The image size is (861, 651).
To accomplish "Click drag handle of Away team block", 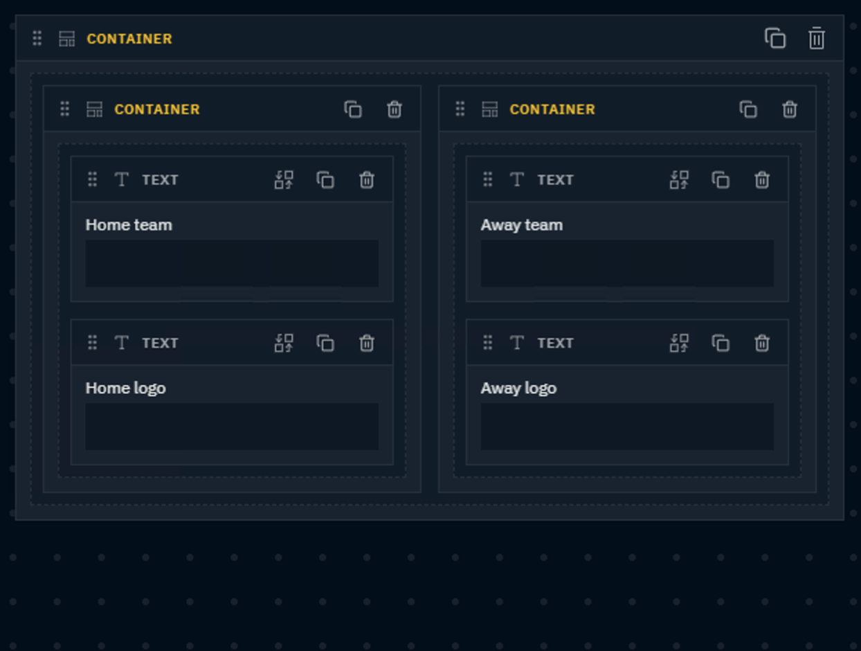I will click(x=488, y=179).
